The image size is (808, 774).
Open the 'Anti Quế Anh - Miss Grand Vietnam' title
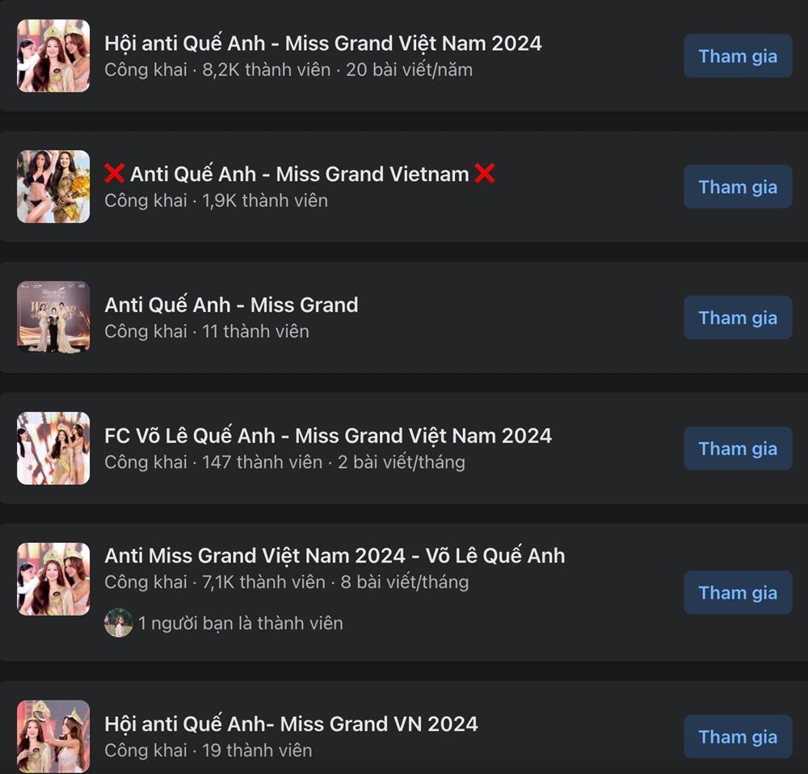pyautogui.click(x=300, y=175)
